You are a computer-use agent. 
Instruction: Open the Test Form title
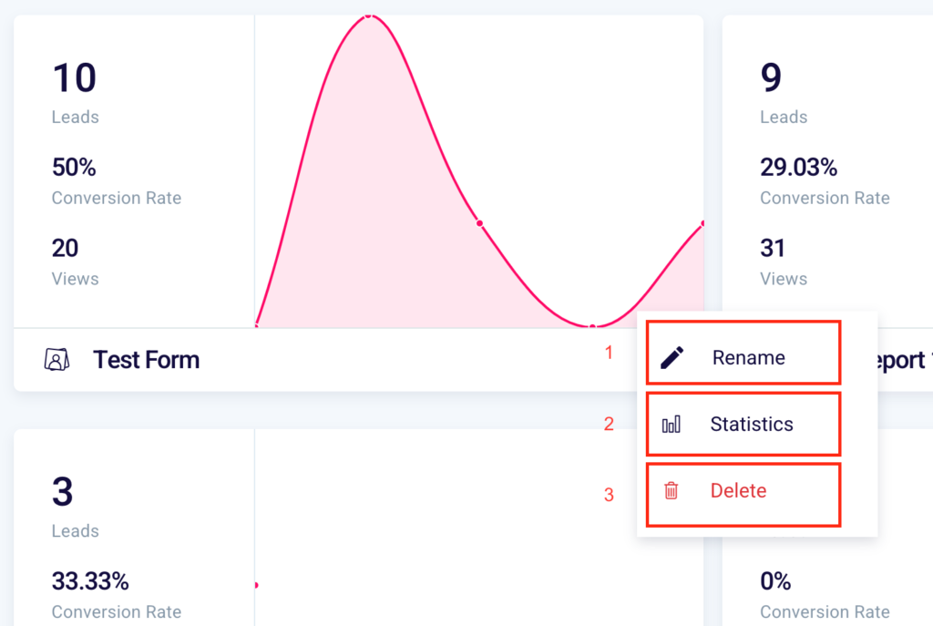pyautogui.click(x=146, y=360)
